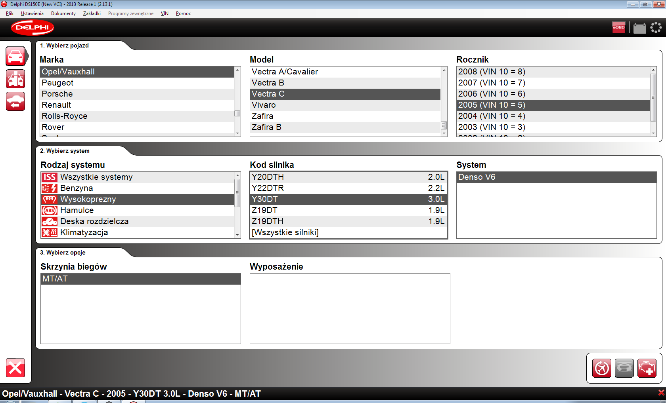This screenshot has width=666, height=403.
Task: Close the status bar with the red X
Action: coord(661,392)
